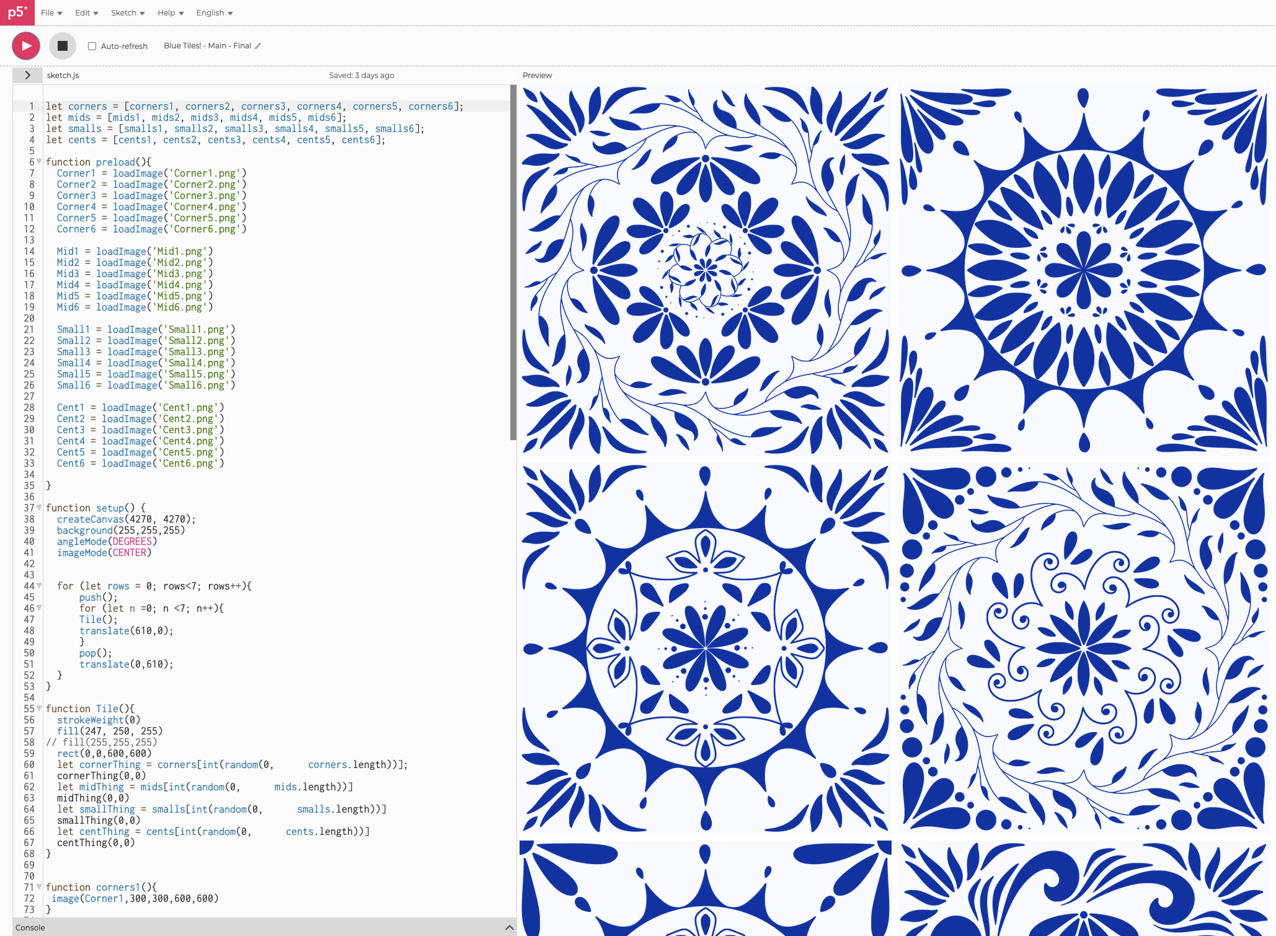Expand the file explorer with the sidebar arrow
Viewport: 1276px width, 936px height.
pos(27,75)
